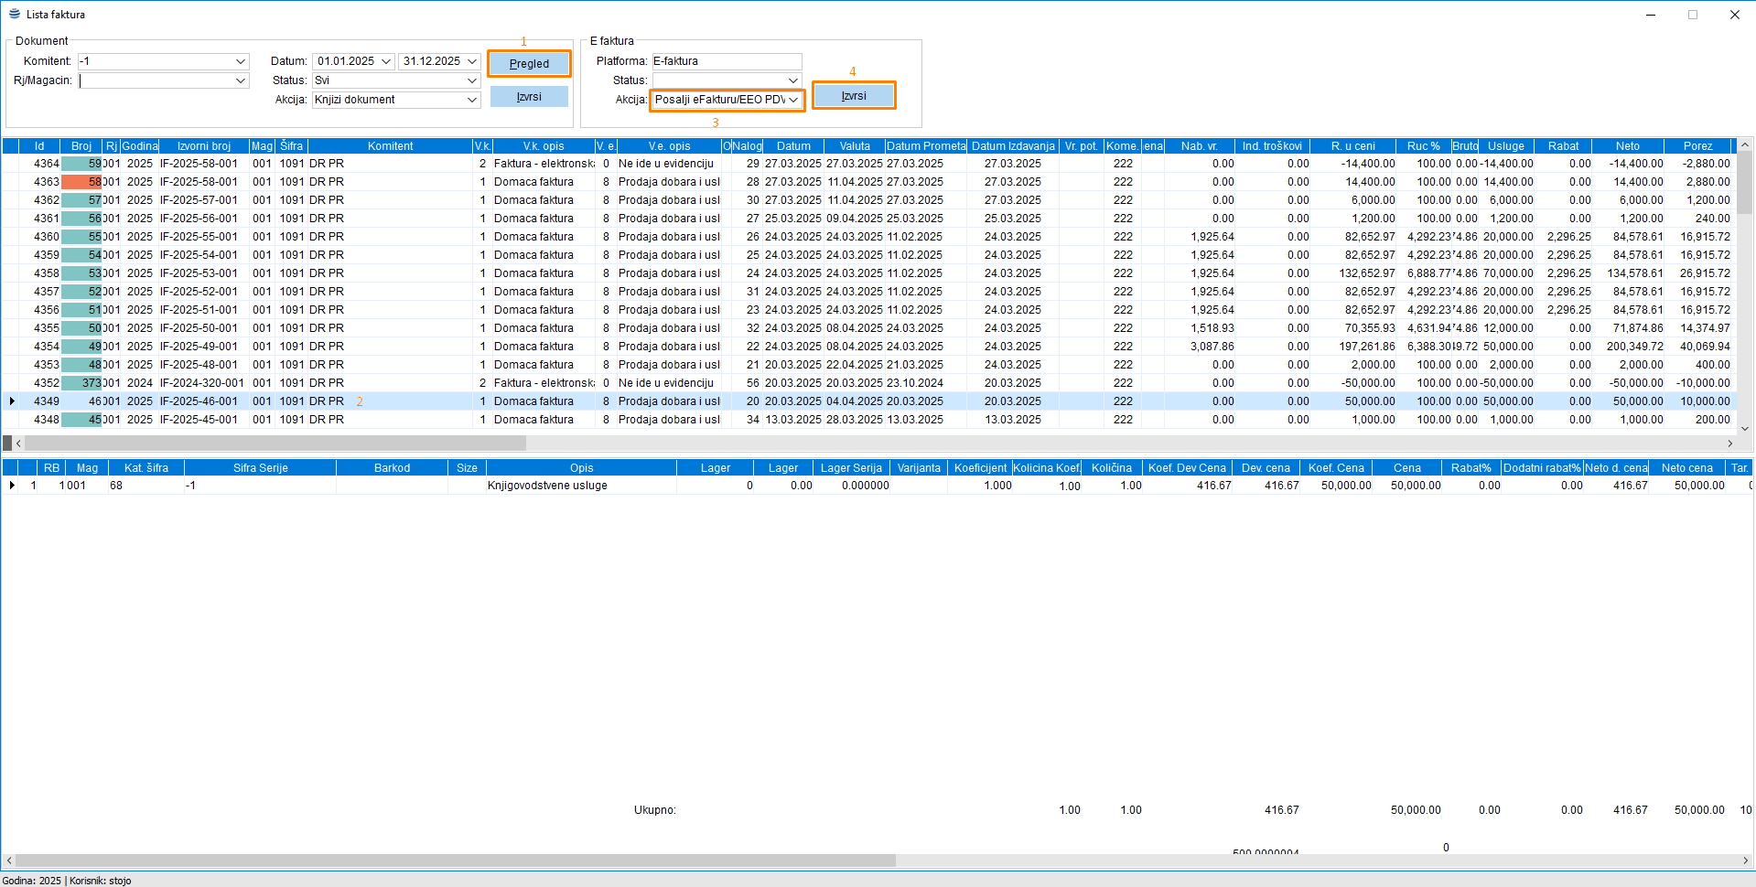Click Izvrsi in the E faktura section
The image size is (1756, 887).
click(853, 96)
